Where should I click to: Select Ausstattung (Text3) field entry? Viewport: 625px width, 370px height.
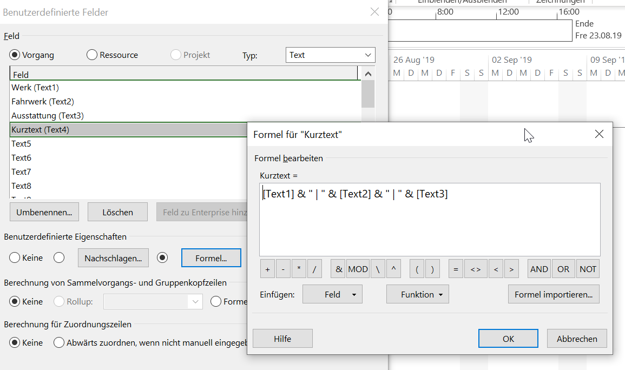[x=48, y=116]
